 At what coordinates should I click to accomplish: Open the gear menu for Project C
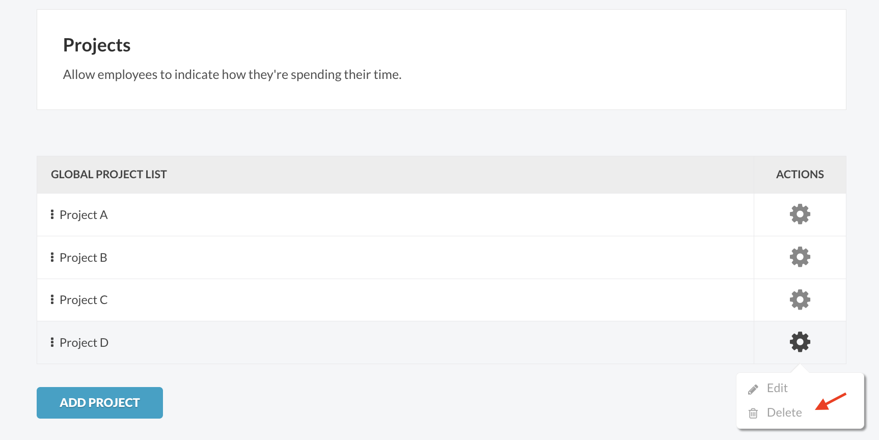(x=800, y=299)
